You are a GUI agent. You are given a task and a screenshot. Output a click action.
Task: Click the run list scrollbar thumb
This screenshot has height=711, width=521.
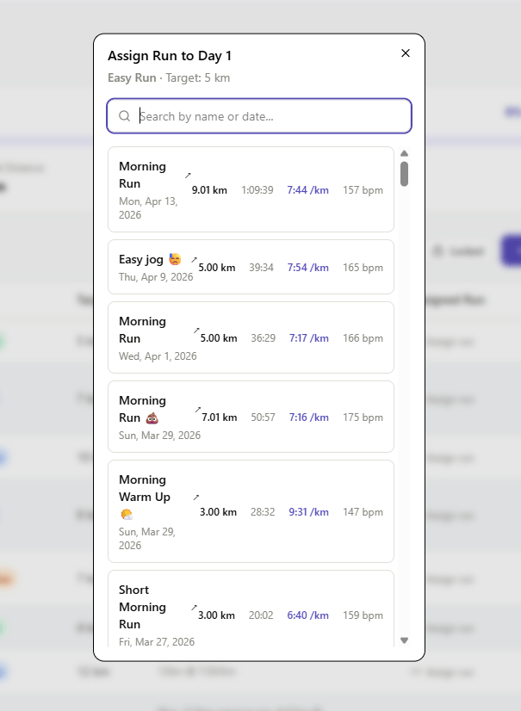pos(405,174)
